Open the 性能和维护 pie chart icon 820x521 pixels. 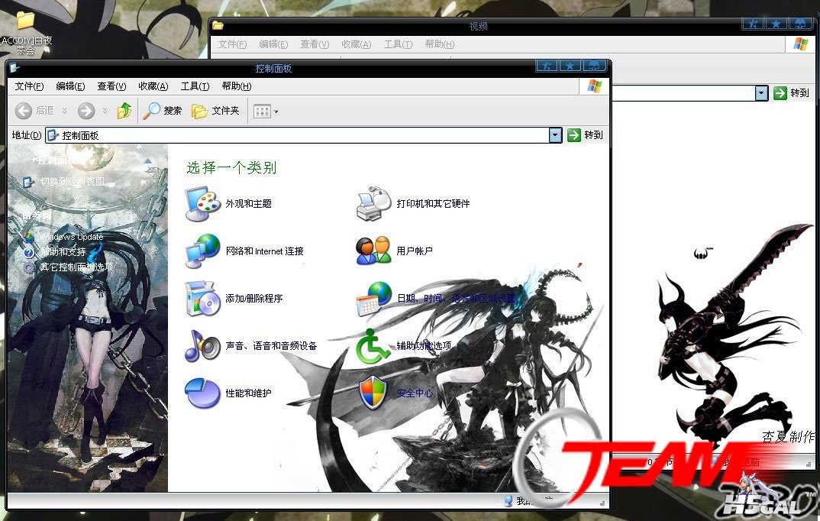(202, 393)
